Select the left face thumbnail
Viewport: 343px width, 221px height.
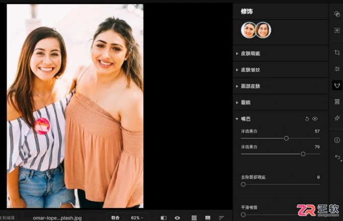[x=248, y=30]
